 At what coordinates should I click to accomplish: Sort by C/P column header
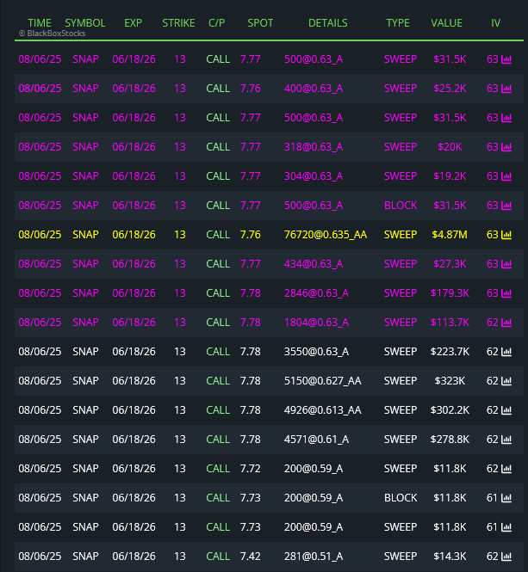(217, 23)
